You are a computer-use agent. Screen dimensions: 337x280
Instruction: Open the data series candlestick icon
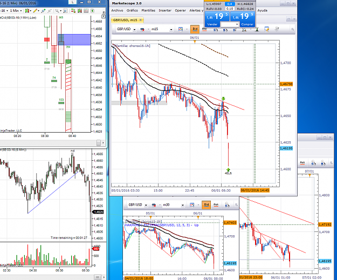79,11
